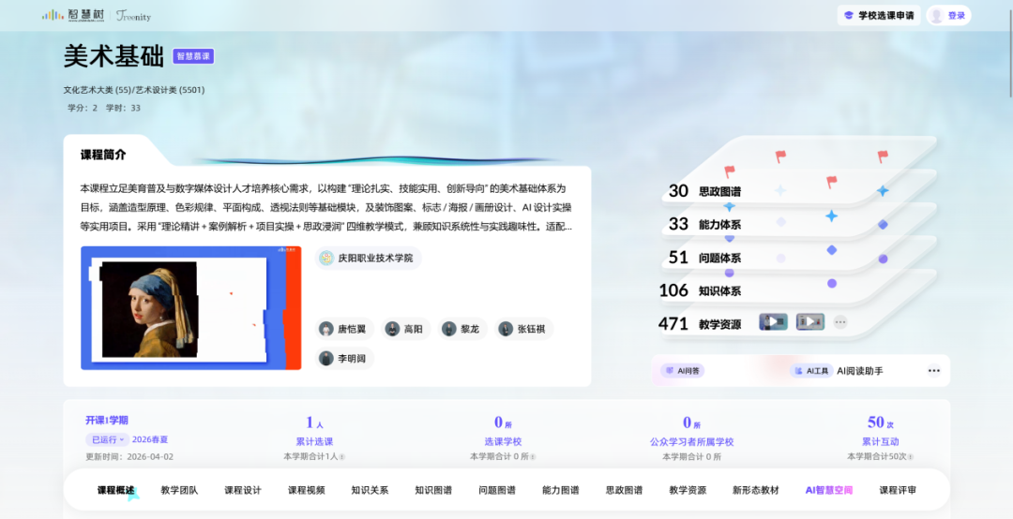1013x519 pixels.
Task: Click the 课程简介 section heading
Action: point(103,155)
